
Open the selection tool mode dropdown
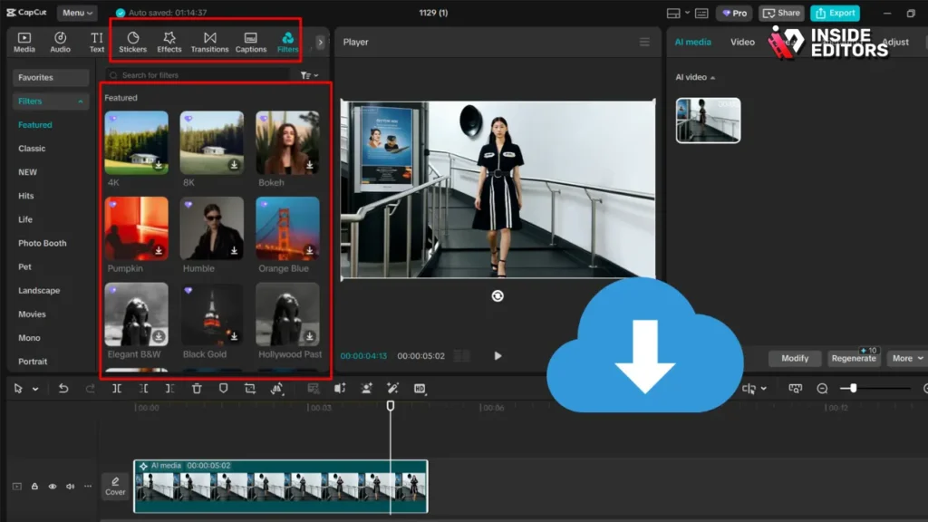tap(35, 389)
